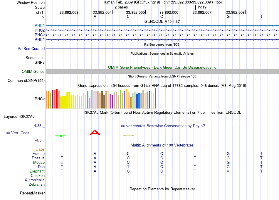Click the 33,892,005 position label

pos(135,12)
